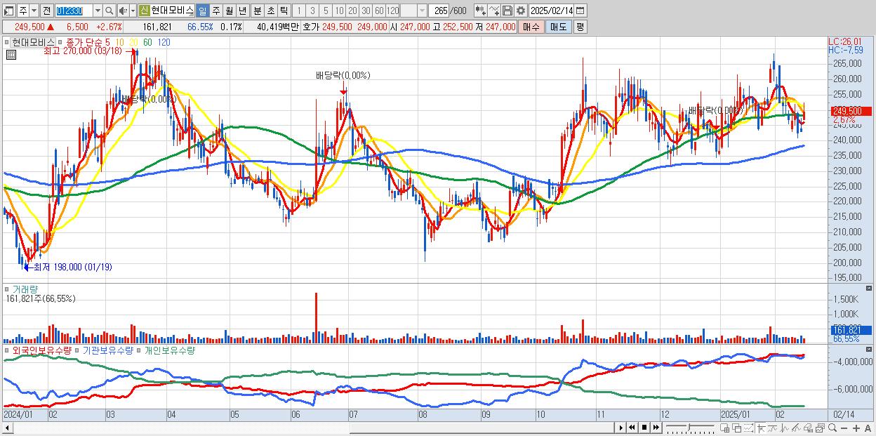Viewport: 876px width, 436px height.
Task: Click the eraser tool icon in bottom toolbar
Action: (x=808, y=428)
